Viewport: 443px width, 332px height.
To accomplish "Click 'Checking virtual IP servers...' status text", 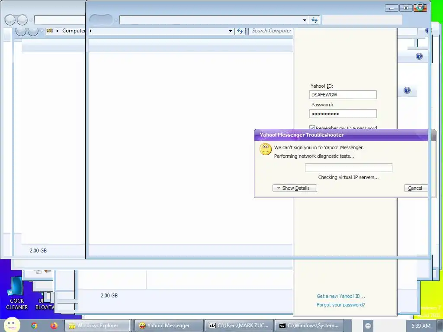I will pos(348,177).
